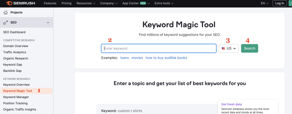The width and height of the screenshot is (292, 114).
Task: Open Projects via the home icon
Action: click(x=5, y=12)
